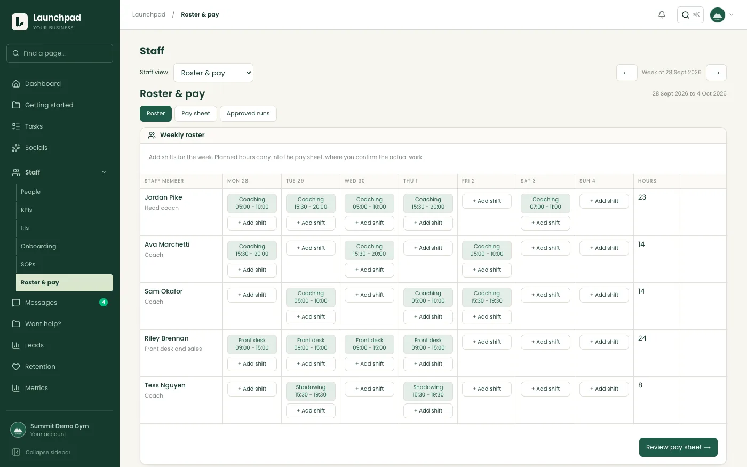
Task: Collapse the Staff sidebar section chevron
Action: click(104, 172)
